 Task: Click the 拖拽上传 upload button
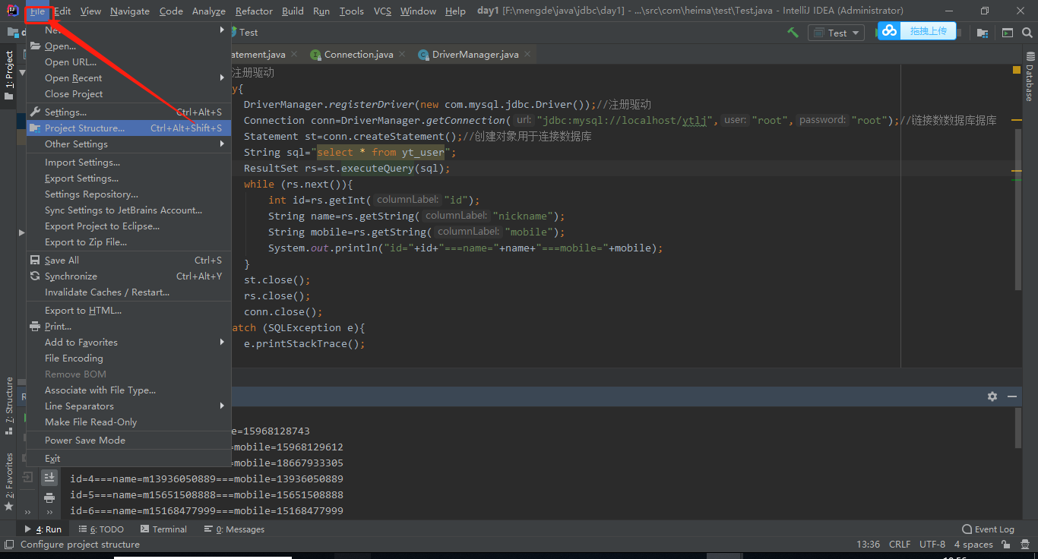pos(928,30)
